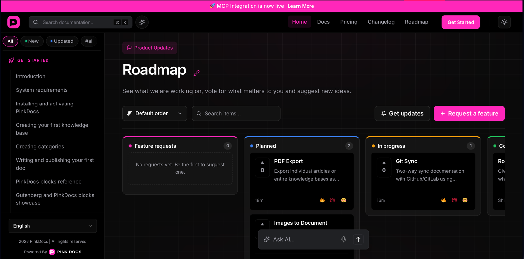Open the Changelog nav item
Viewport: 524px width, 259px height.
(x=381, y=22)
